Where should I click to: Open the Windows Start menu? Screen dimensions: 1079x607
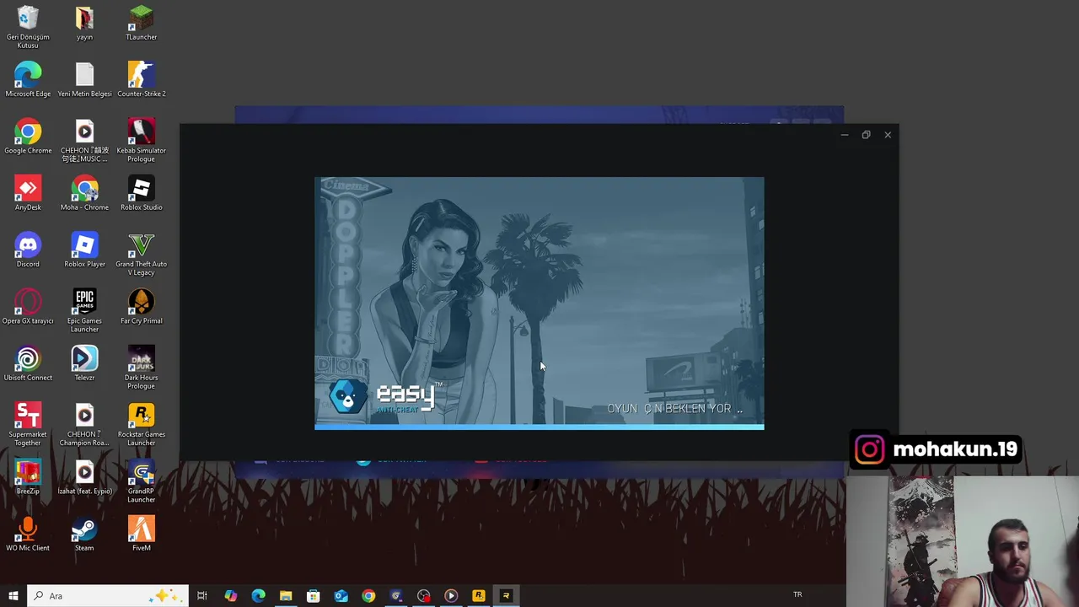click(x=13, y=596)
